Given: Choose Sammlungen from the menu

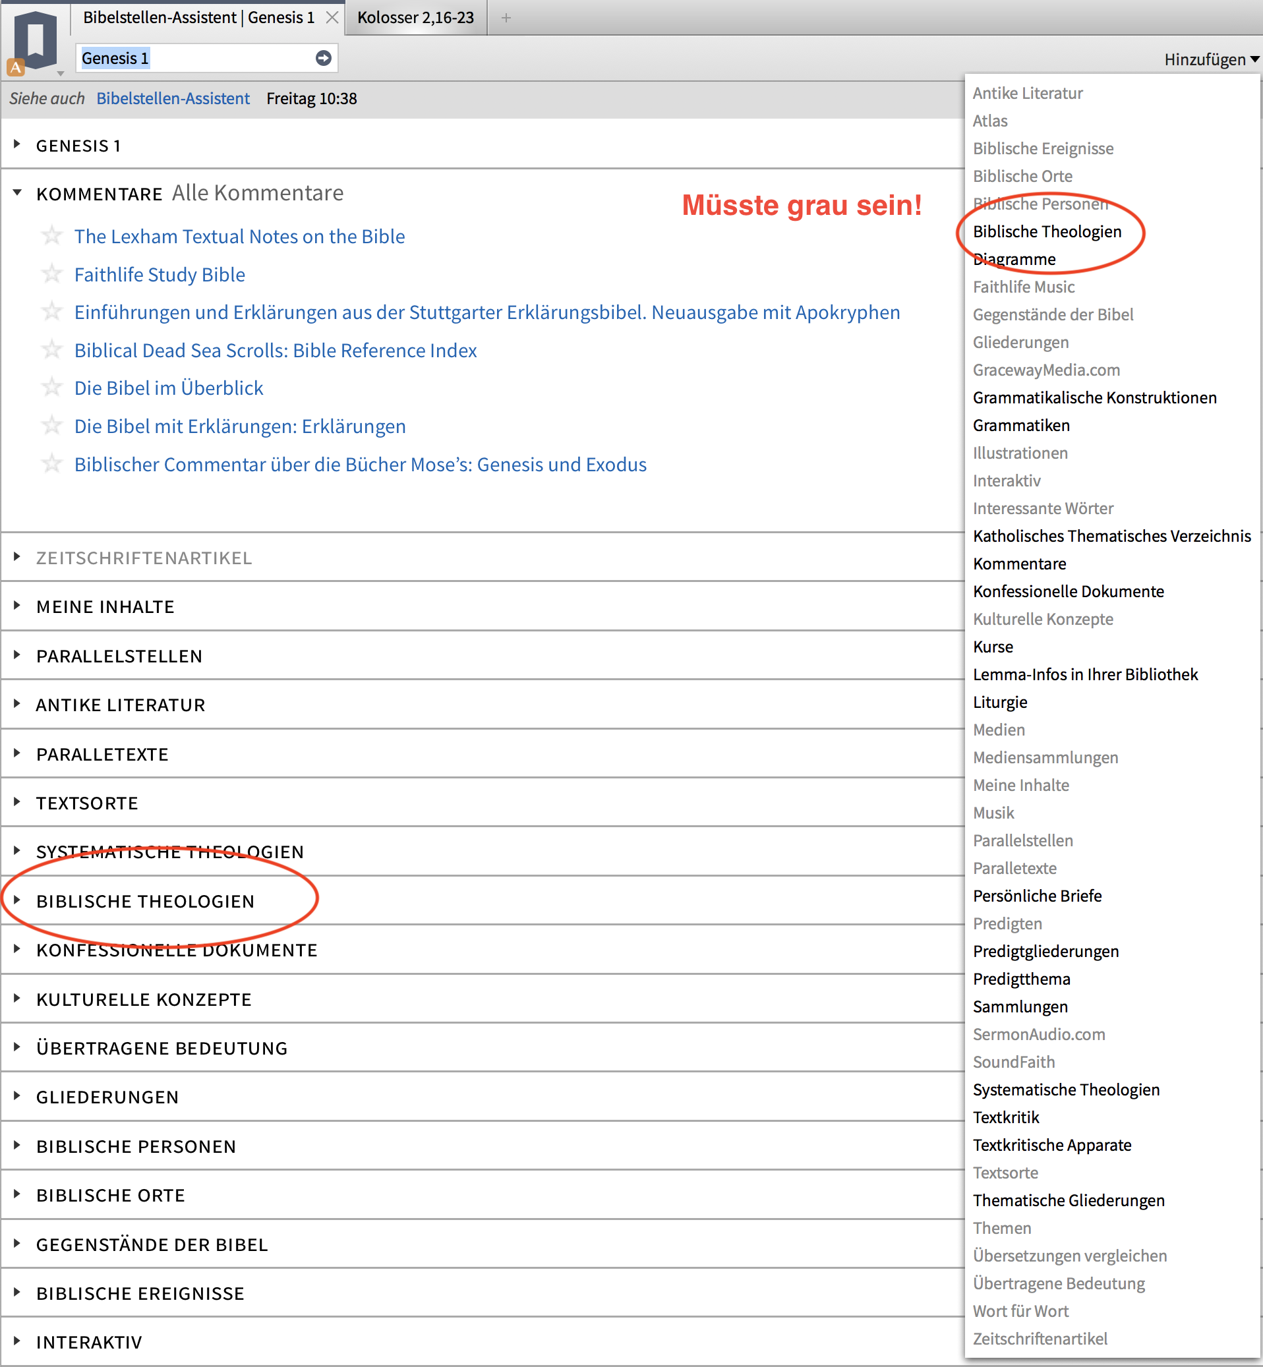Looking at the screenshot, I should click(1020, 1007).
